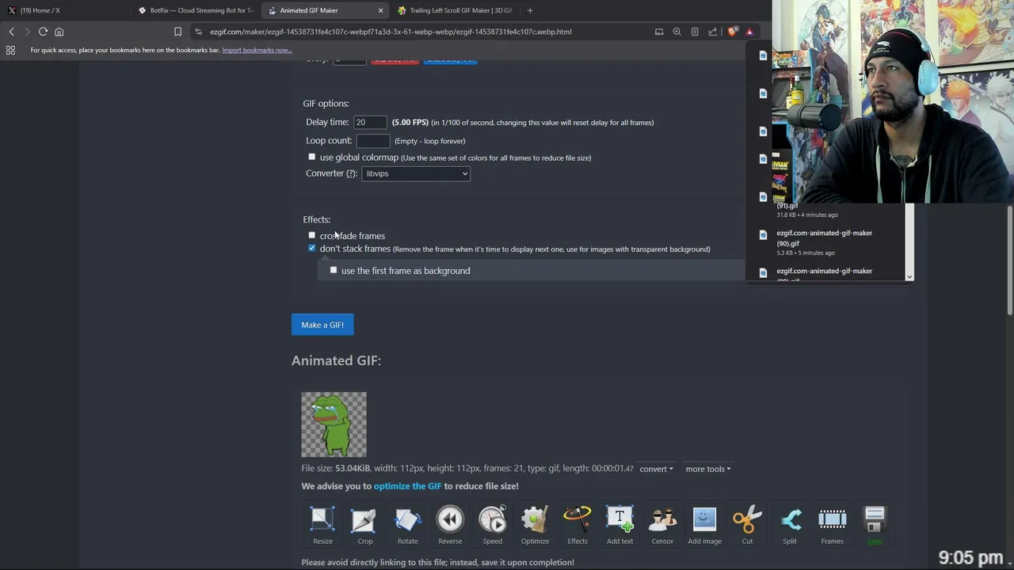Image resolution: width=1014 pixels, height=570 pixels.
Task: Open the Resize tool
Action: (322, 526)
